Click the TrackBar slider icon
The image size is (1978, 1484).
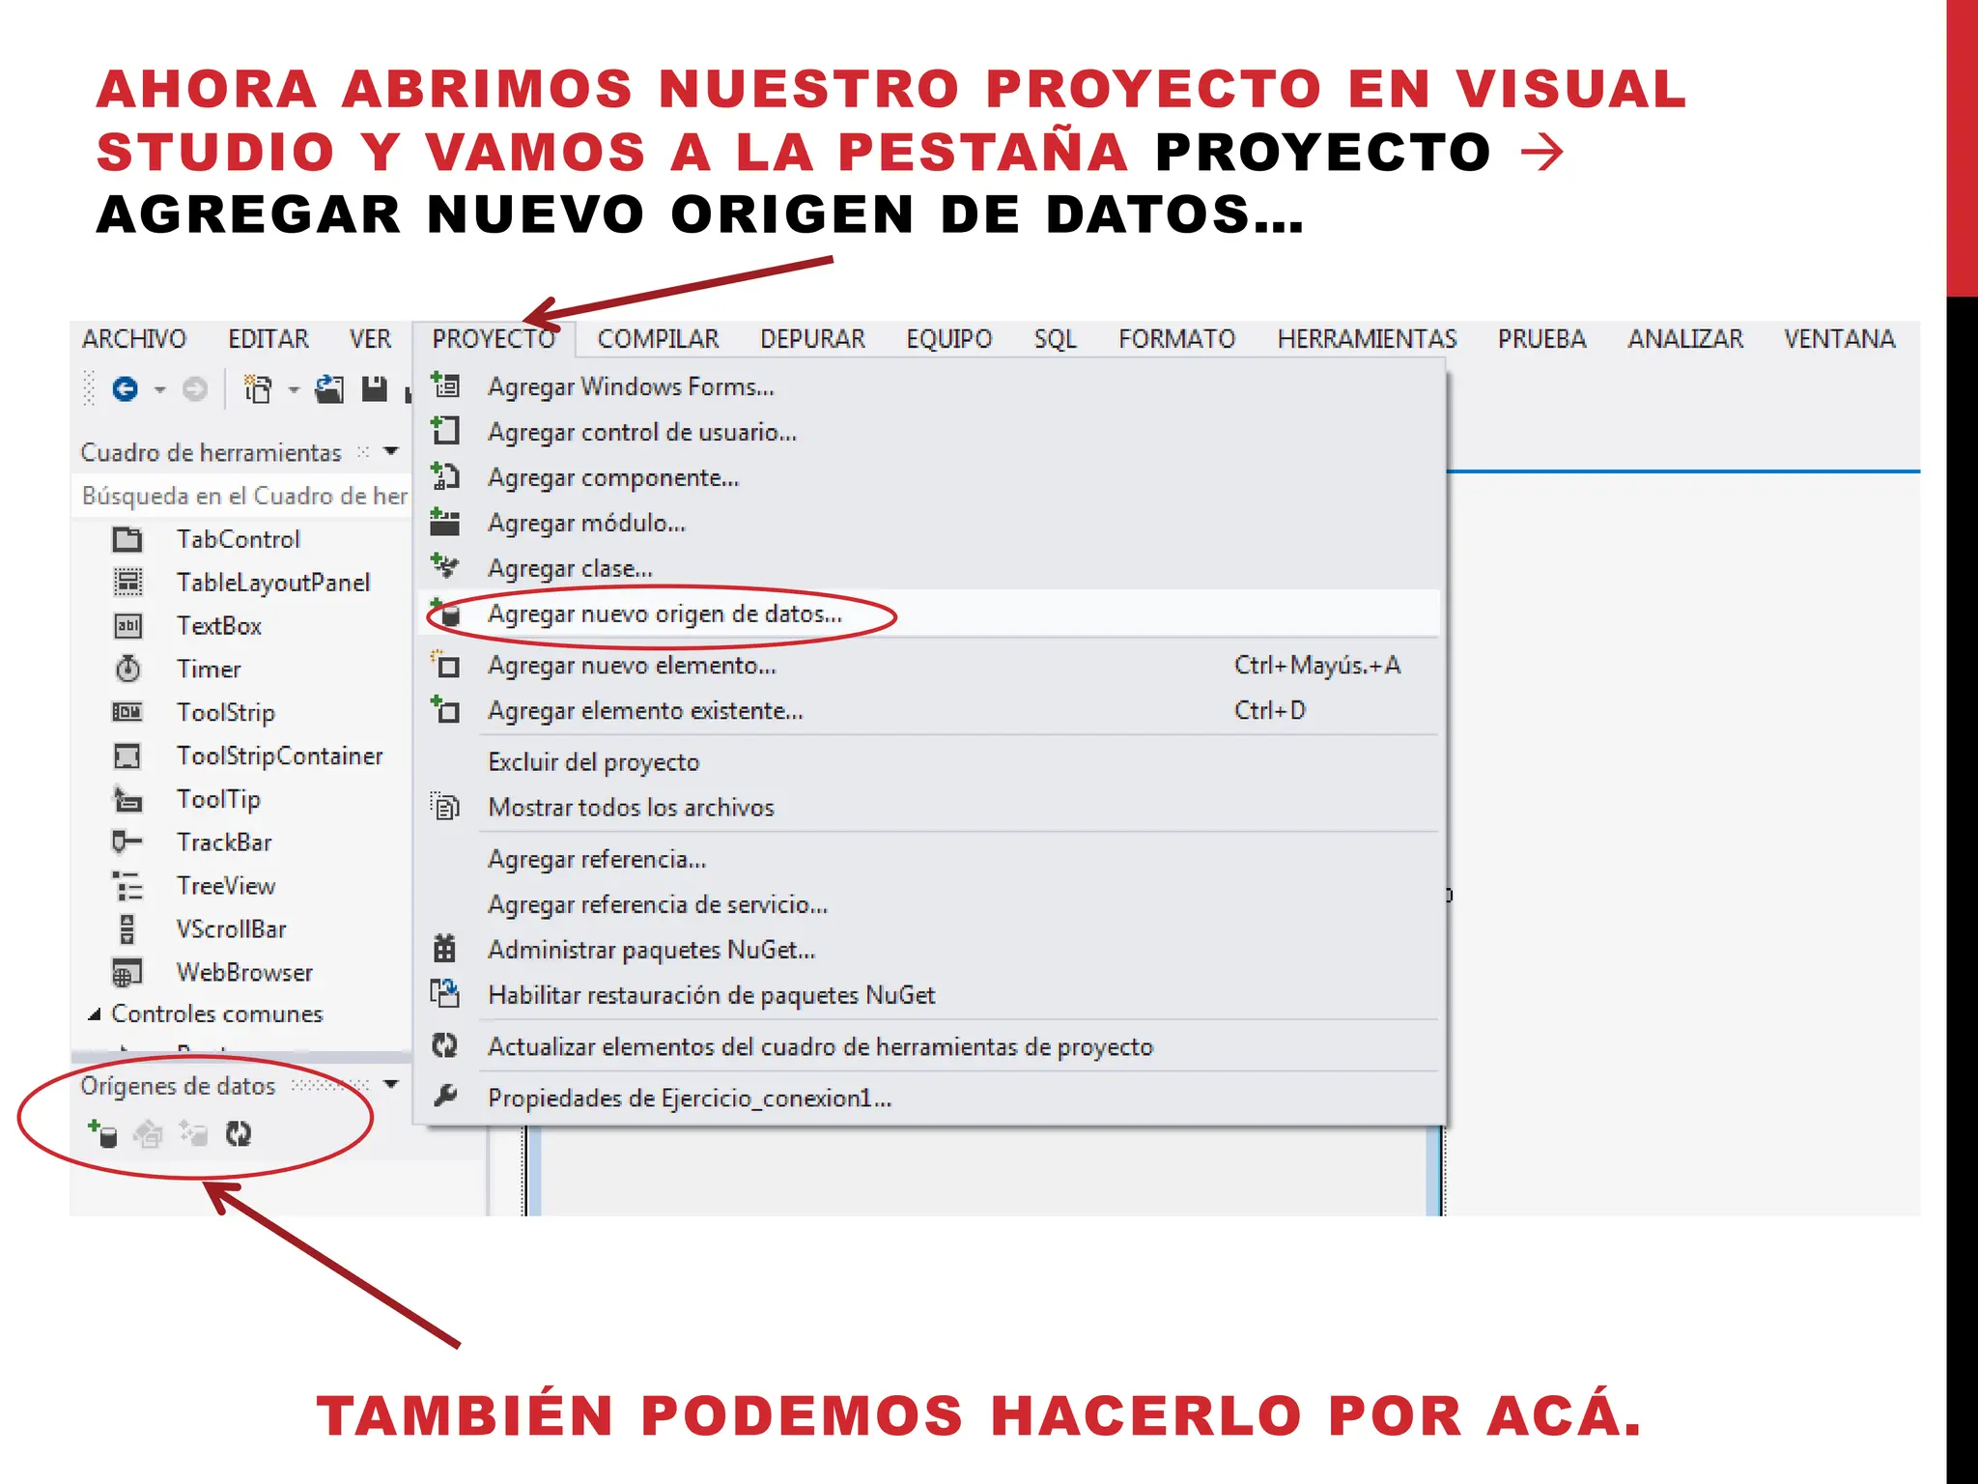pos(127,842)
